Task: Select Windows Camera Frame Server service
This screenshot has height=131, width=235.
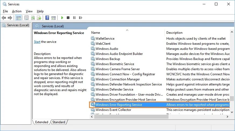Action: coord(160,69)
